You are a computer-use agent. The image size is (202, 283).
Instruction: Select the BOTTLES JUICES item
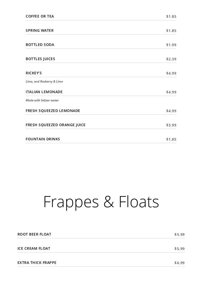pos(40,59)
